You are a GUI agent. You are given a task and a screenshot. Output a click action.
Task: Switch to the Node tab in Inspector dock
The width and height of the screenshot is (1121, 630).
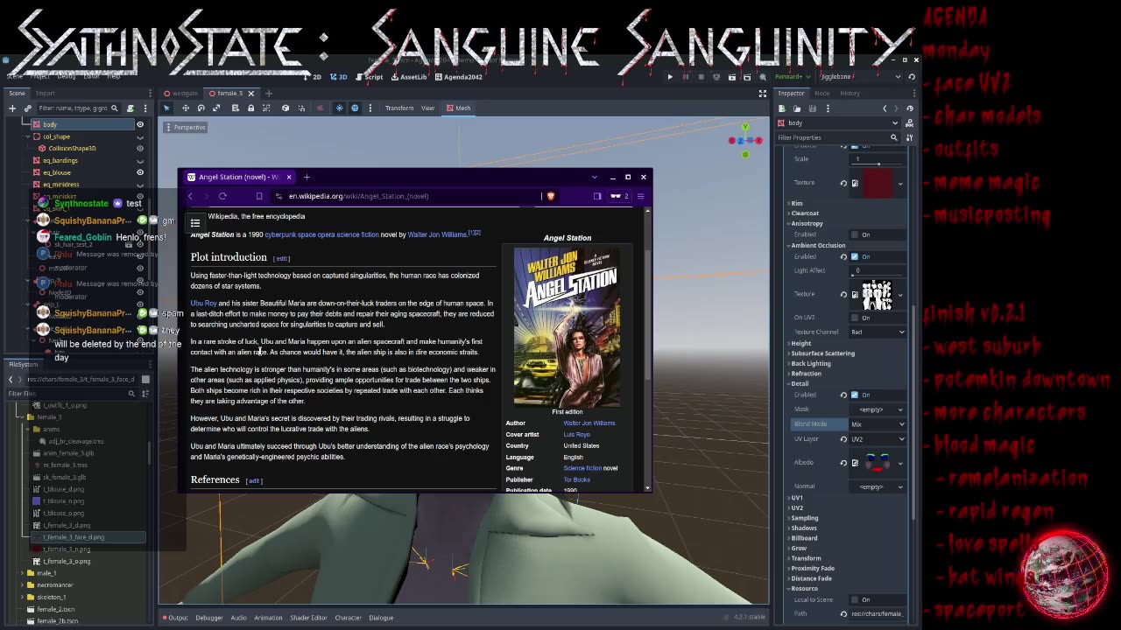821,93
